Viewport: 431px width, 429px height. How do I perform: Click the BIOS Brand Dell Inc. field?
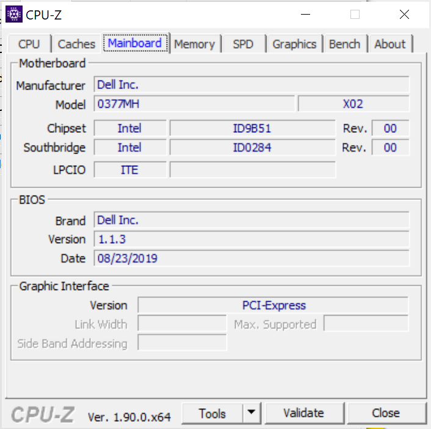pos(252,220)
